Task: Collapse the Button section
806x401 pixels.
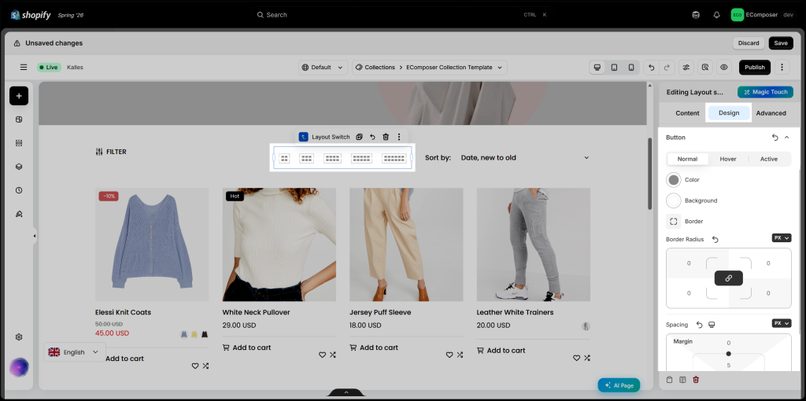Action: (x=786, y=138)
